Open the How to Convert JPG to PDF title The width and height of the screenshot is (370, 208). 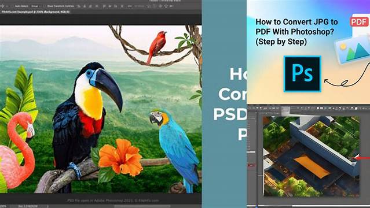click(296, 32)
